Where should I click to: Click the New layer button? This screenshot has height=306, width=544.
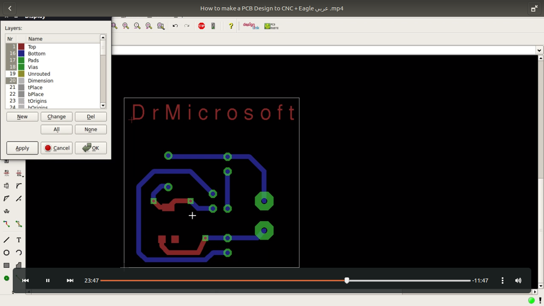(22, 117)
